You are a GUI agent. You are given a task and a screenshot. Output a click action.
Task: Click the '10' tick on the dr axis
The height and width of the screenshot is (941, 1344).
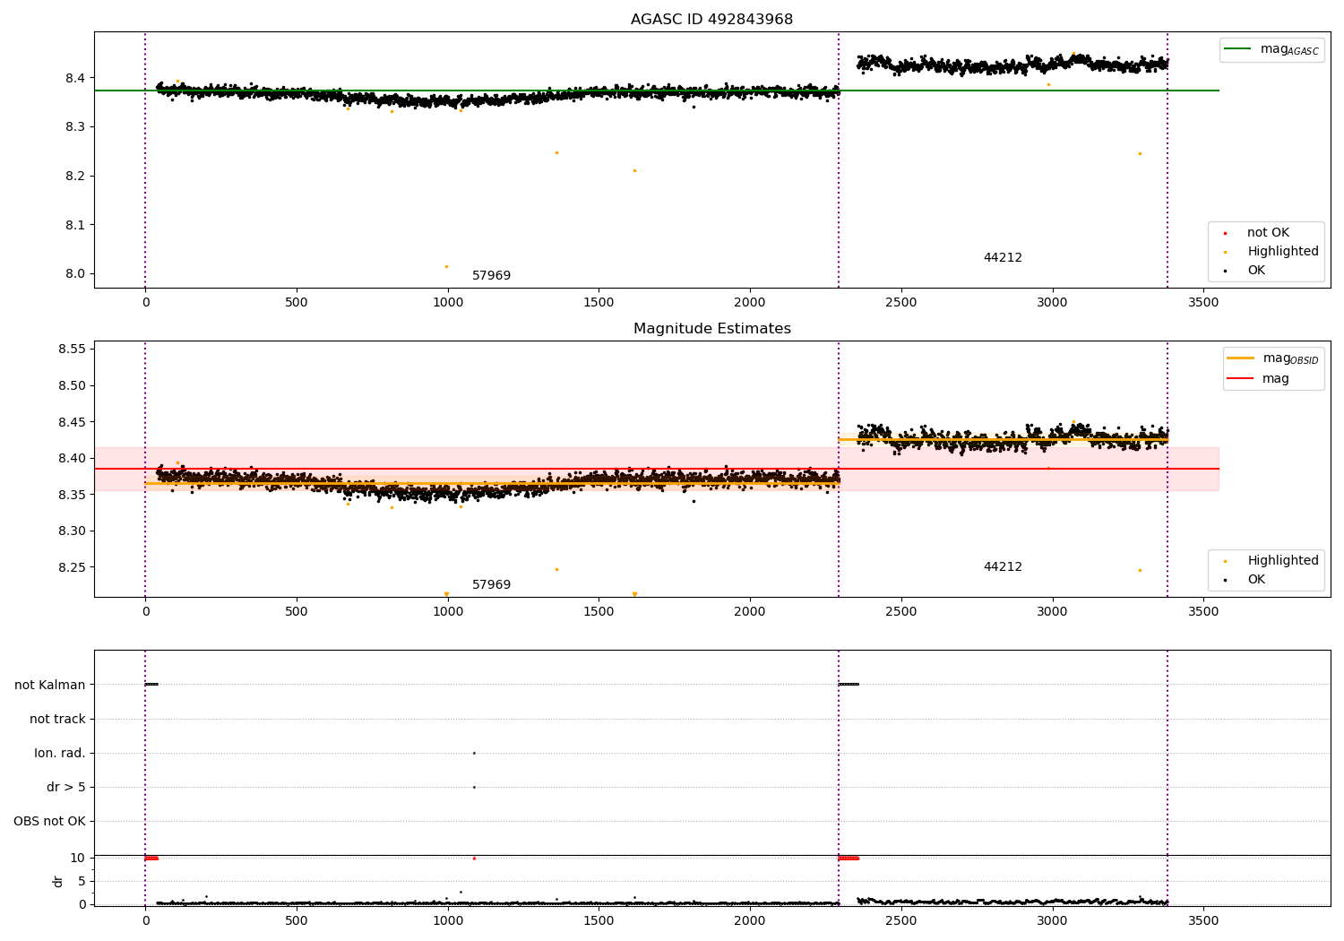(x=78, y=858)
